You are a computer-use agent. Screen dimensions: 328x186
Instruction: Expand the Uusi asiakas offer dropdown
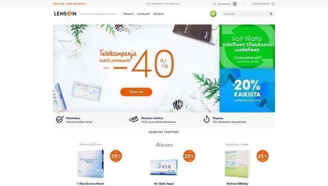[164, 4]
